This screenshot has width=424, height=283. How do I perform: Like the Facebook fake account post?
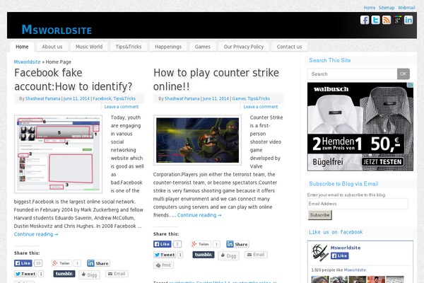pyautogui.click(x=23, y=263)
